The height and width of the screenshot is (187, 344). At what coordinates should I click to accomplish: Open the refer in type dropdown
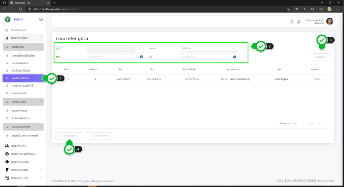tap(234, 48)
